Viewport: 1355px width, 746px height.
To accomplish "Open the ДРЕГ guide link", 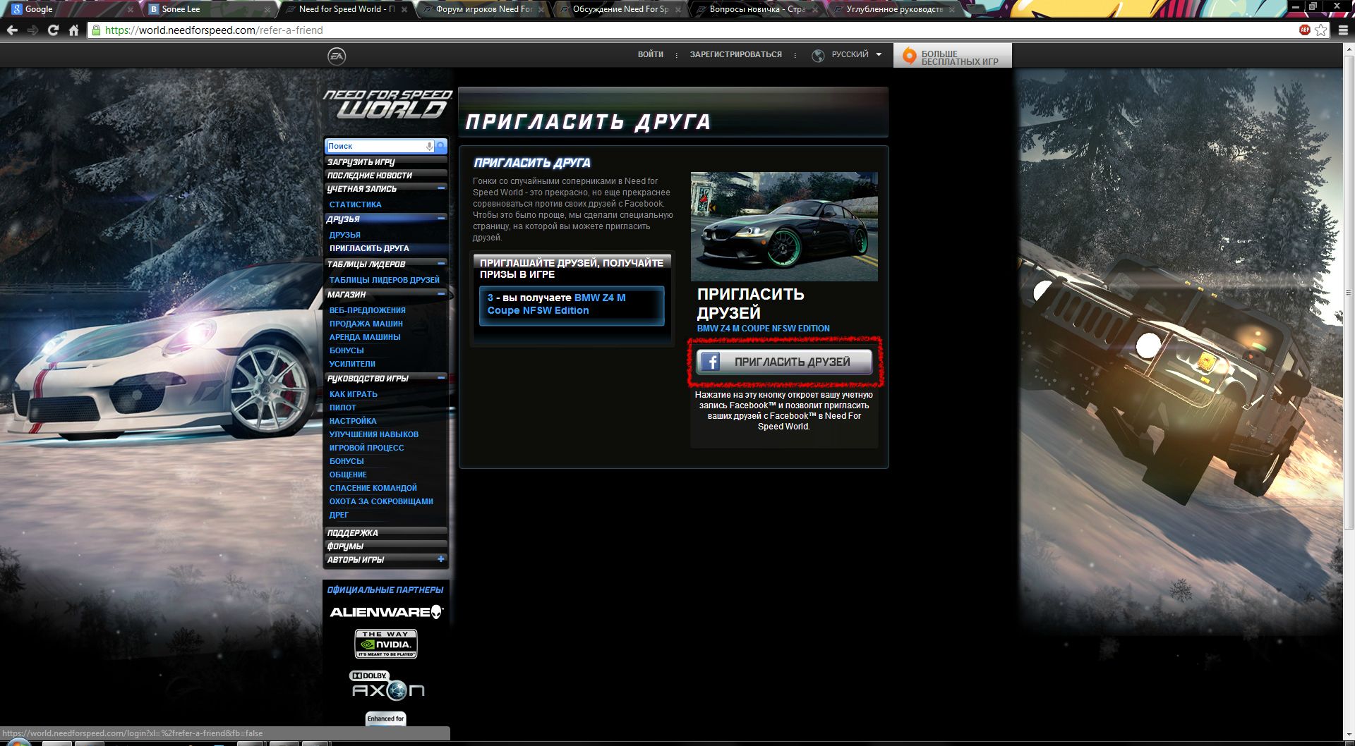I will coord(339,515).
